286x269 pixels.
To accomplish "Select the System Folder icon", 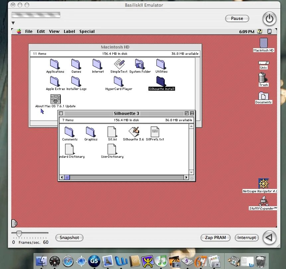I will click(140, 64).
